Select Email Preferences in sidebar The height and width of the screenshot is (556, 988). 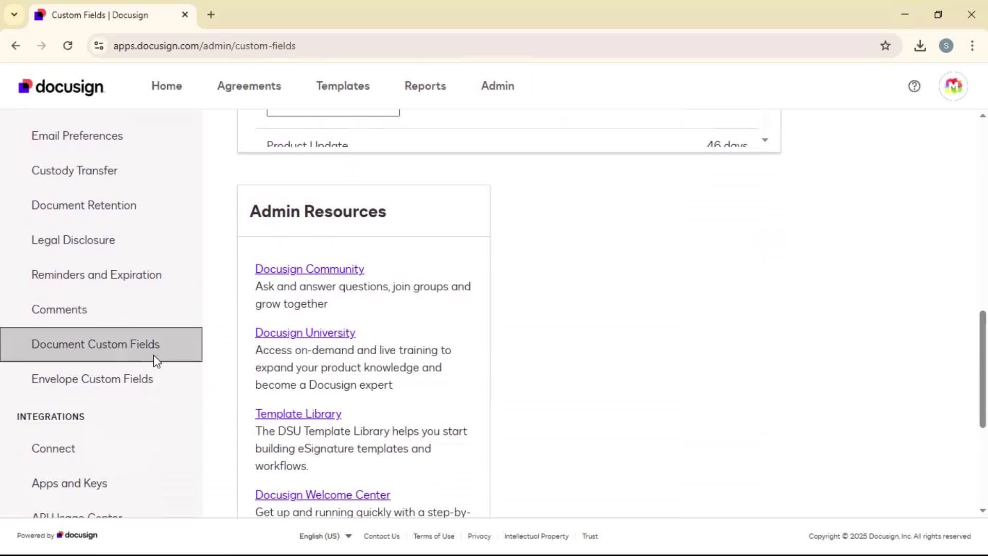tap(101, 136)
